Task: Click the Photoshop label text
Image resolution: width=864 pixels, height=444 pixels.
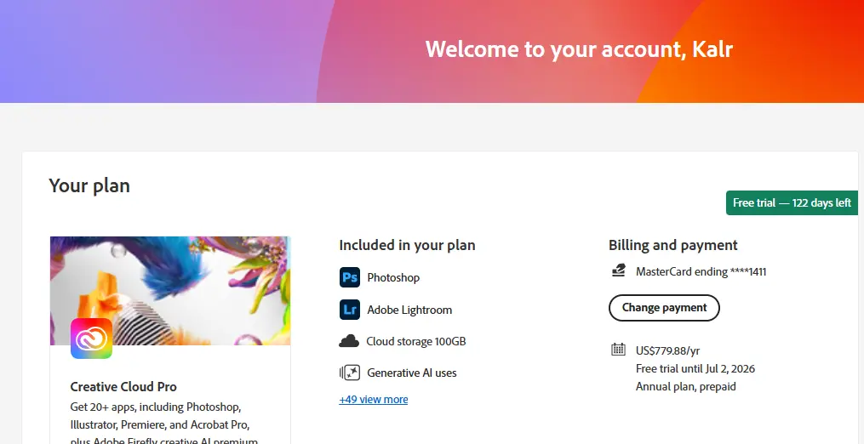Action: (x=393, y=277)
